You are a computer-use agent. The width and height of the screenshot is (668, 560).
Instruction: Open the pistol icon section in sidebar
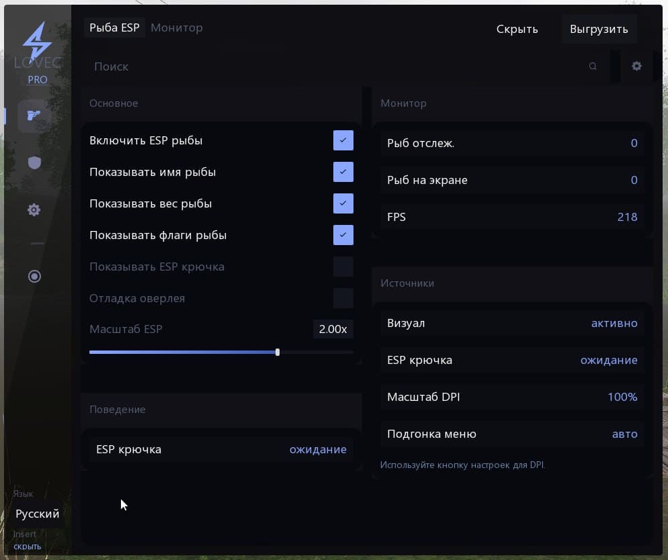(34, 115)
